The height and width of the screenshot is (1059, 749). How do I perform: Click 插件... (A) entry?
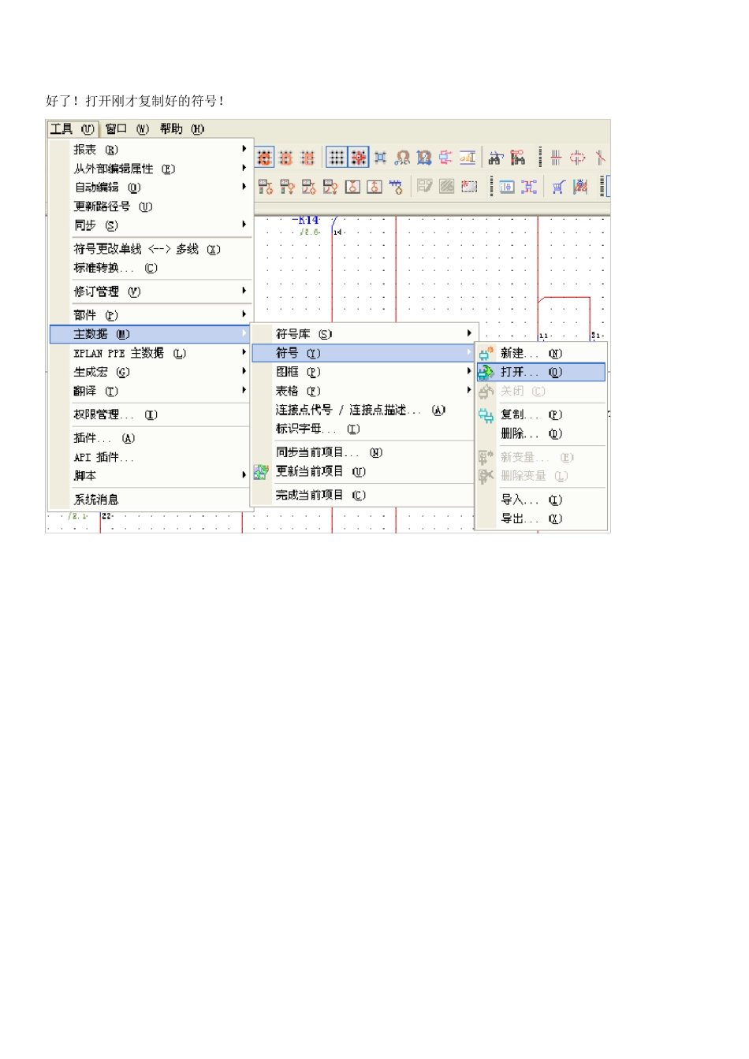[150, 438]
